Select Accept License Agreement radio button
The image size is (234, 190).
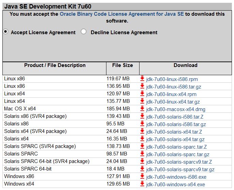tap(5, 32)
